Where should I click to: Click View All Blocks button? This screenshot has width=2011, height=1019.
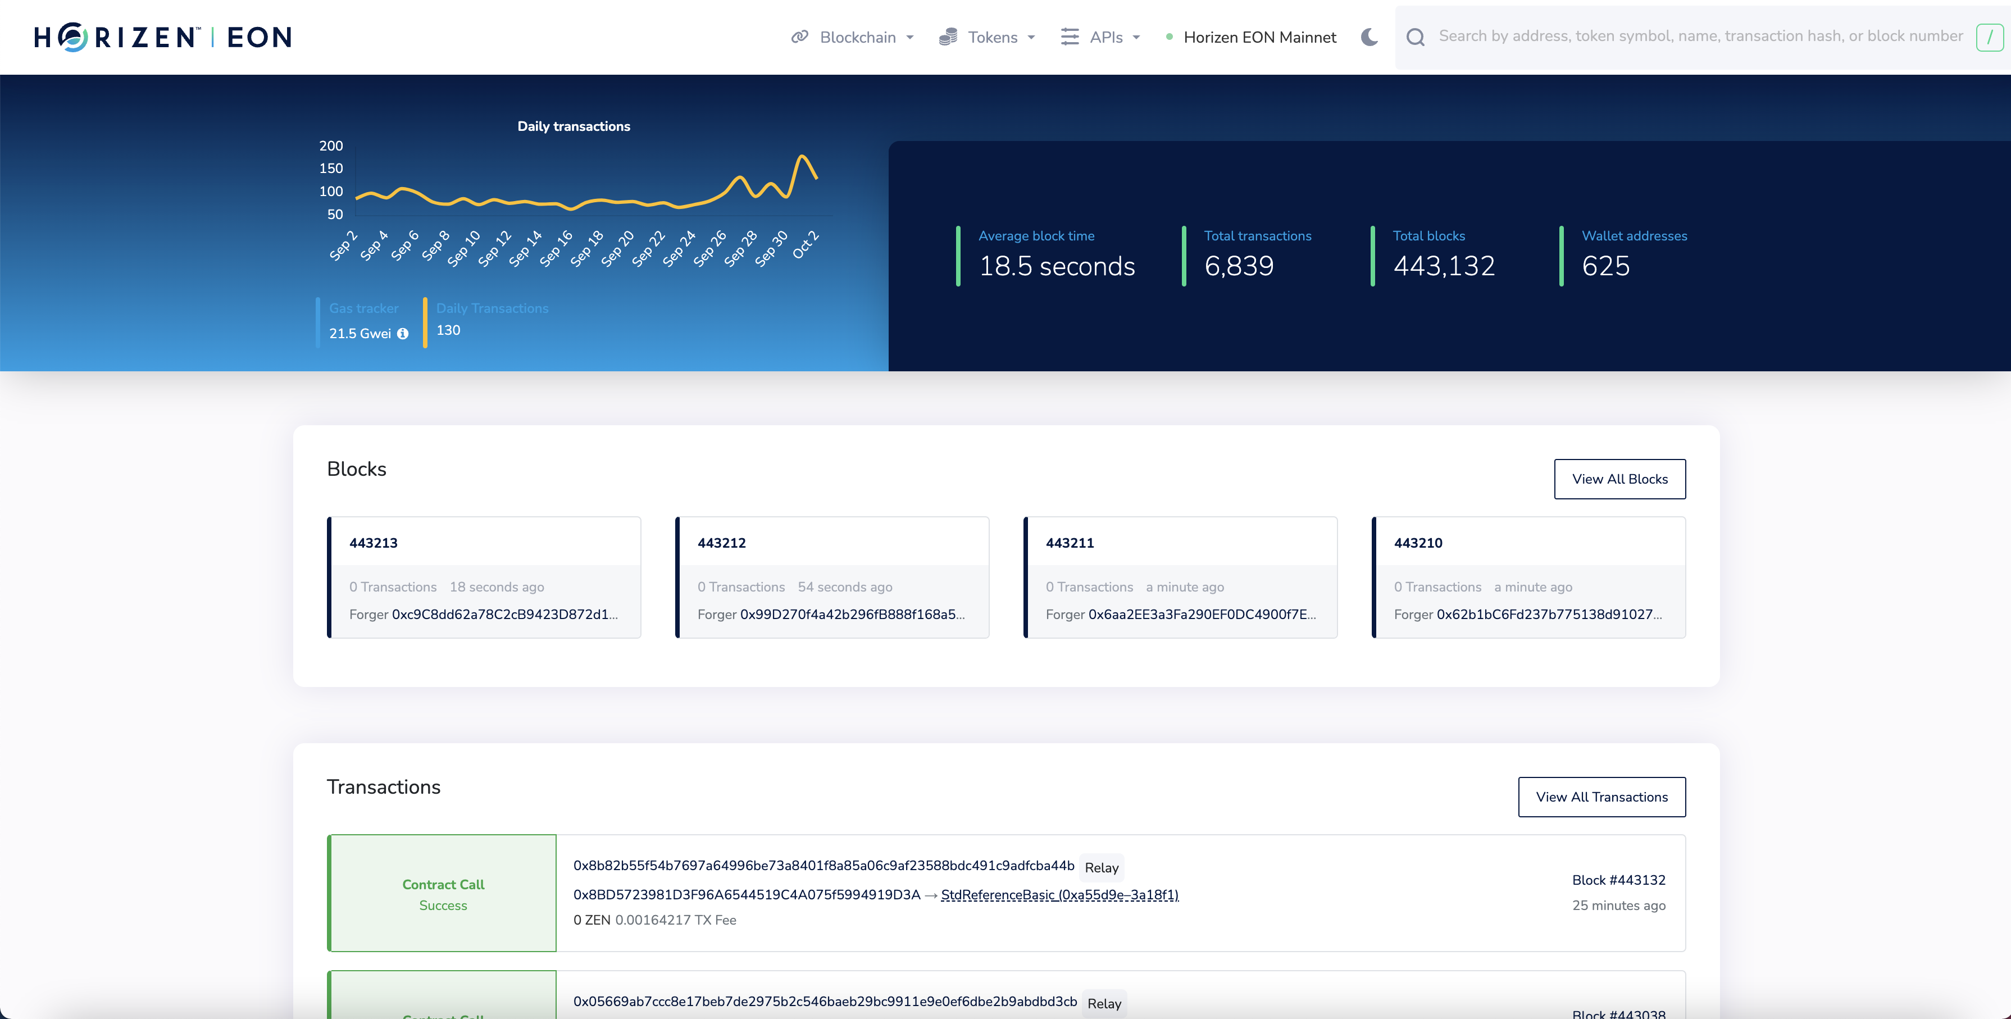[1620, 479]
